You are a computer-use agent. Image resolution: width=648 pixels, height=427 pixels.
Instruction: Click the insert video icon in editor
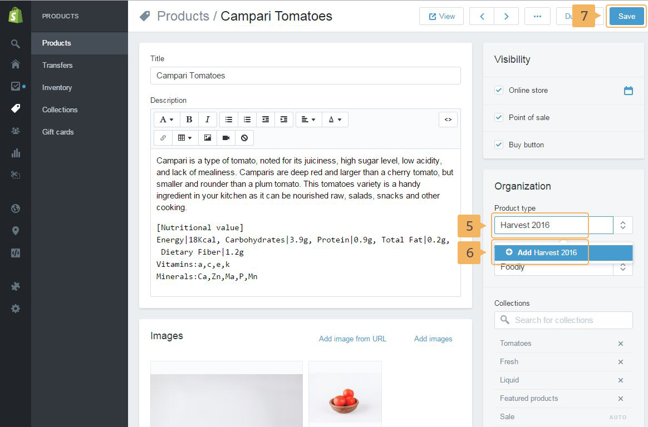point(226,137)
